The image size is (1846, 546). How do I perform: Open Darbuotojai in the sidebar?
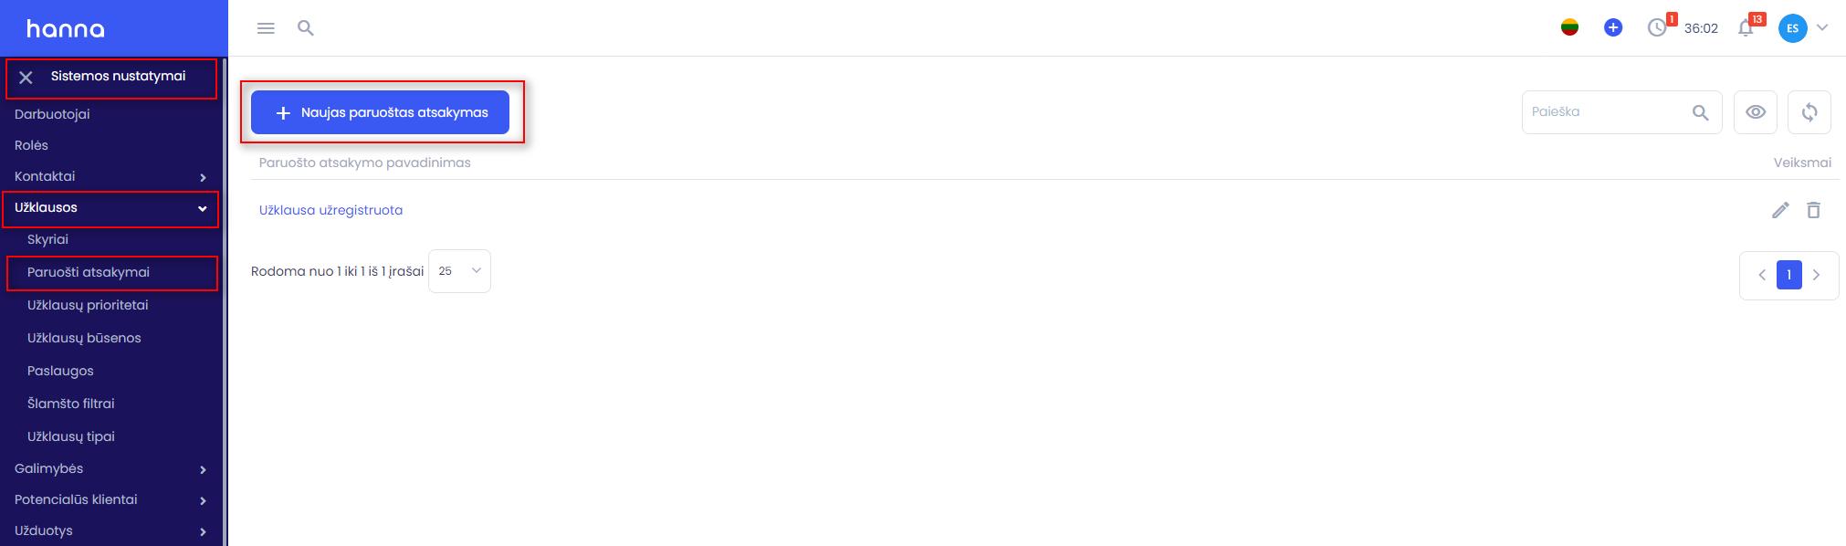coord(52,114)
